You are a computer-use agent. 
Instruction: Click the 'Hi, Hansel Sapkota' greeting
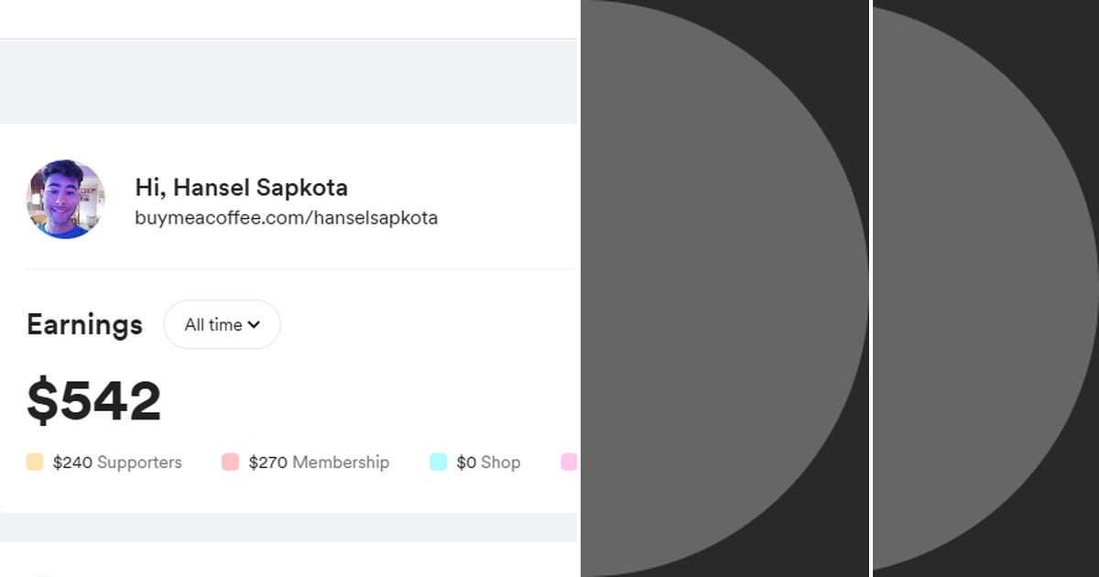coord(241,188)
